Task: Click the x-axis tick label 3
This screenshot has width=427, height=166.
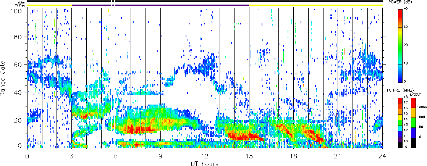Action: [x=72, y=156]
